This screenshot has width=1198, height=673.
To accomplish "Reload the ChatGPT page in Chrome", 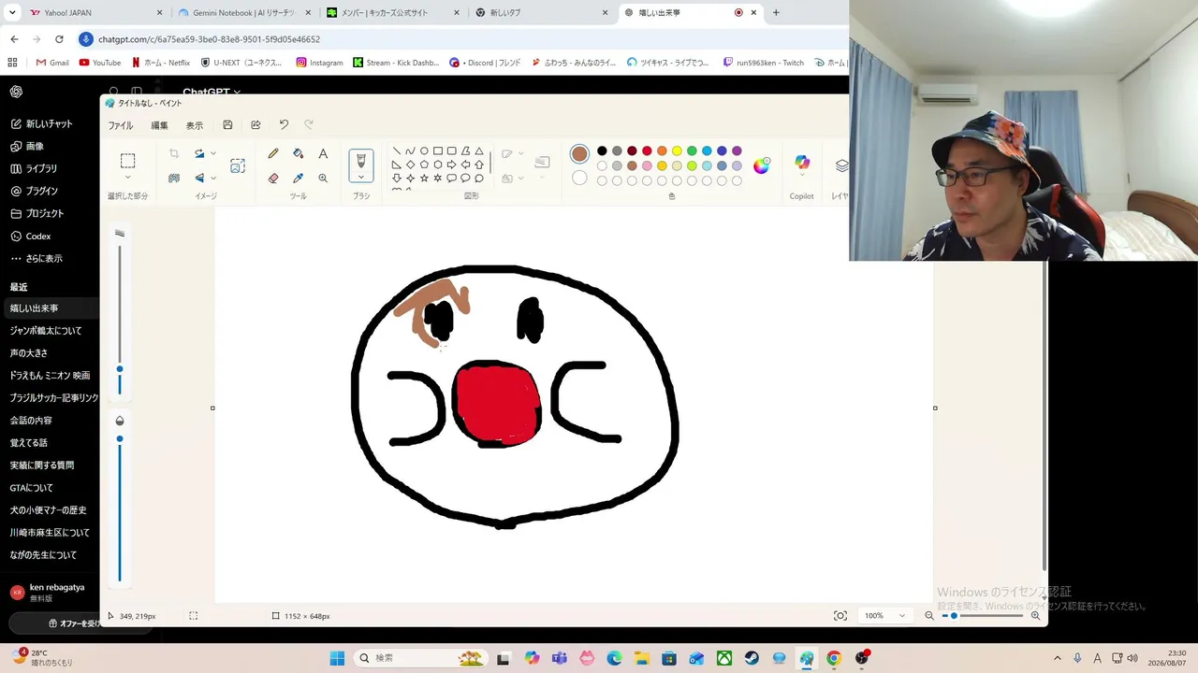I will (x=59, y=39).
